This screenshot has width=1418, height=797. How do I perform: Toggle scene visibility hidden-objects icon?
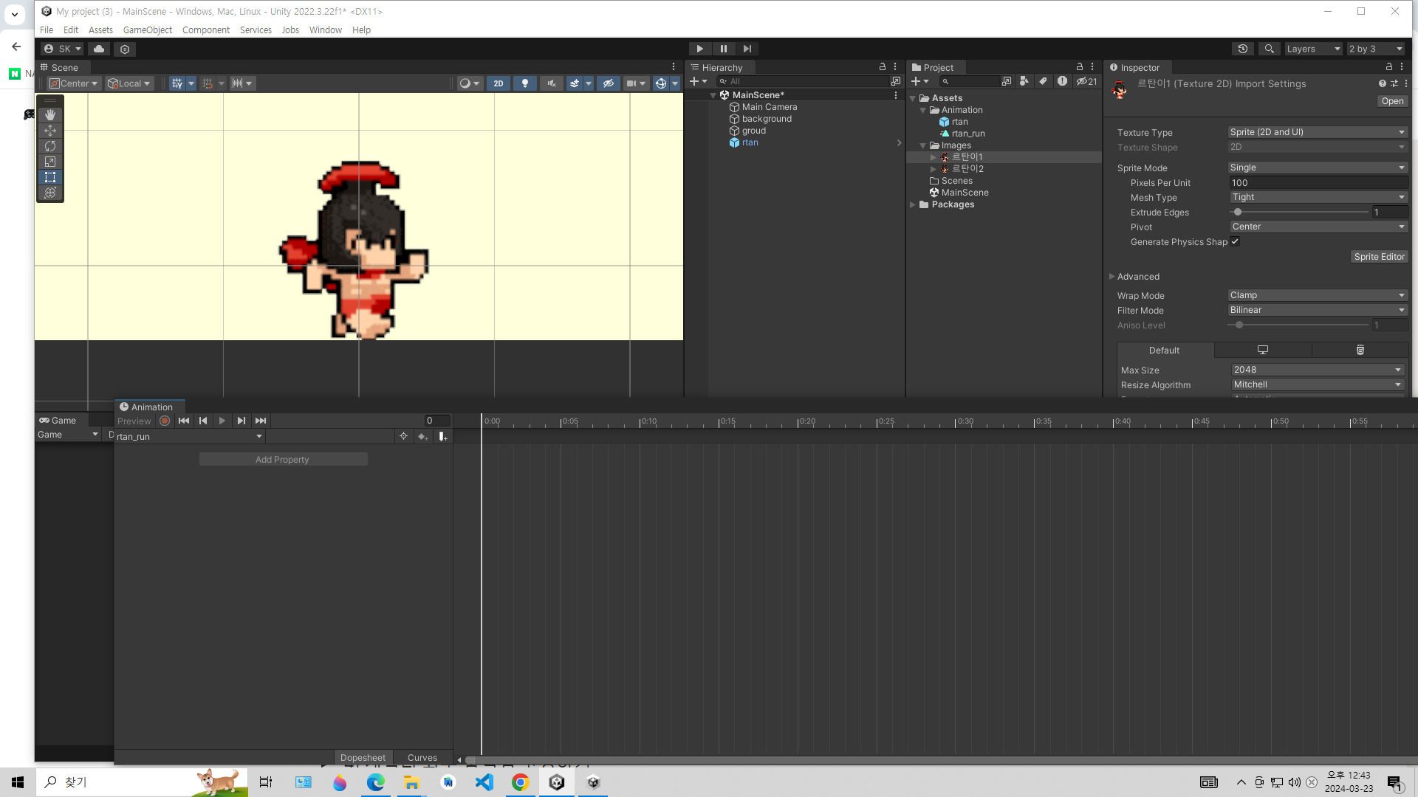pos(608,83)
